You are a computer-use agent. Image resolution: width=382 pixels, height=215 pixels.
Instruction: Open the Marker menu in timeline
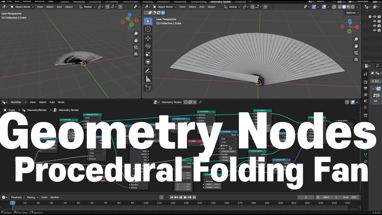tap(54, 197)
